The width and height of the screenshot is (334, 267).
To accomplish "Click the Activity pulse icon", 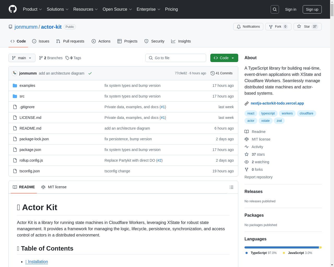I will click(247, 147).
